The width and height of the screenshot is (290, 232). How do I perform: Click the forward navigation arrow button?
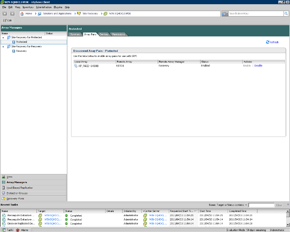coord(12,14)
